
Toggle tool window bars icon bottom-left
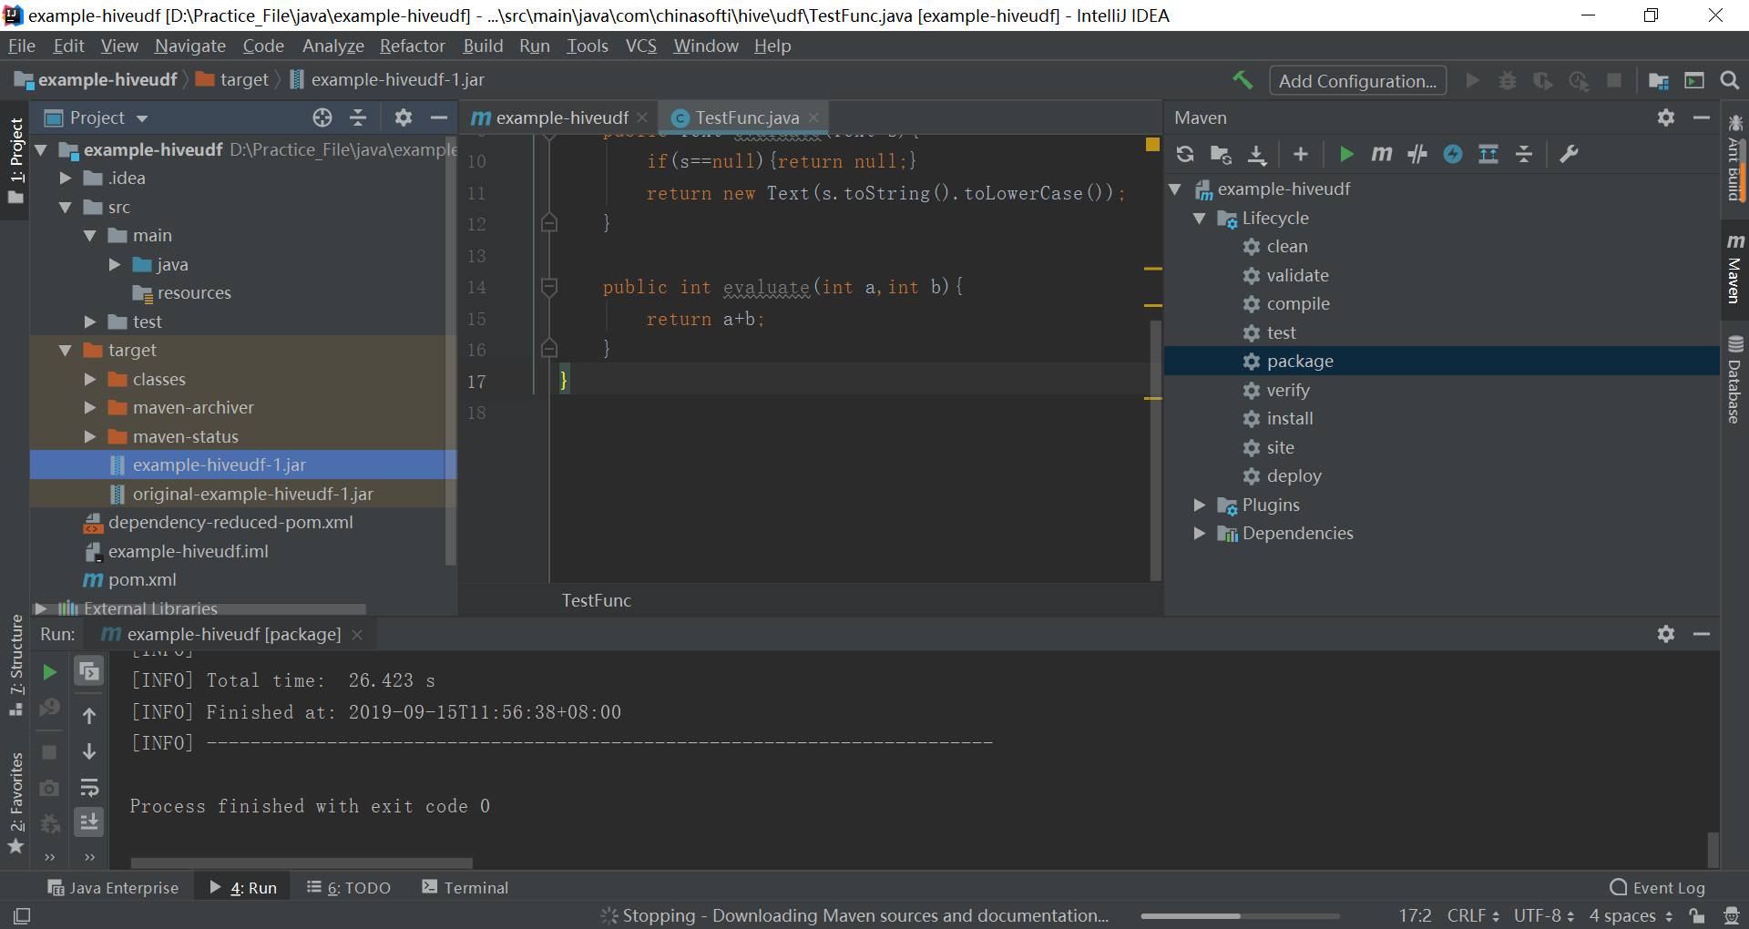pos(22,915)
